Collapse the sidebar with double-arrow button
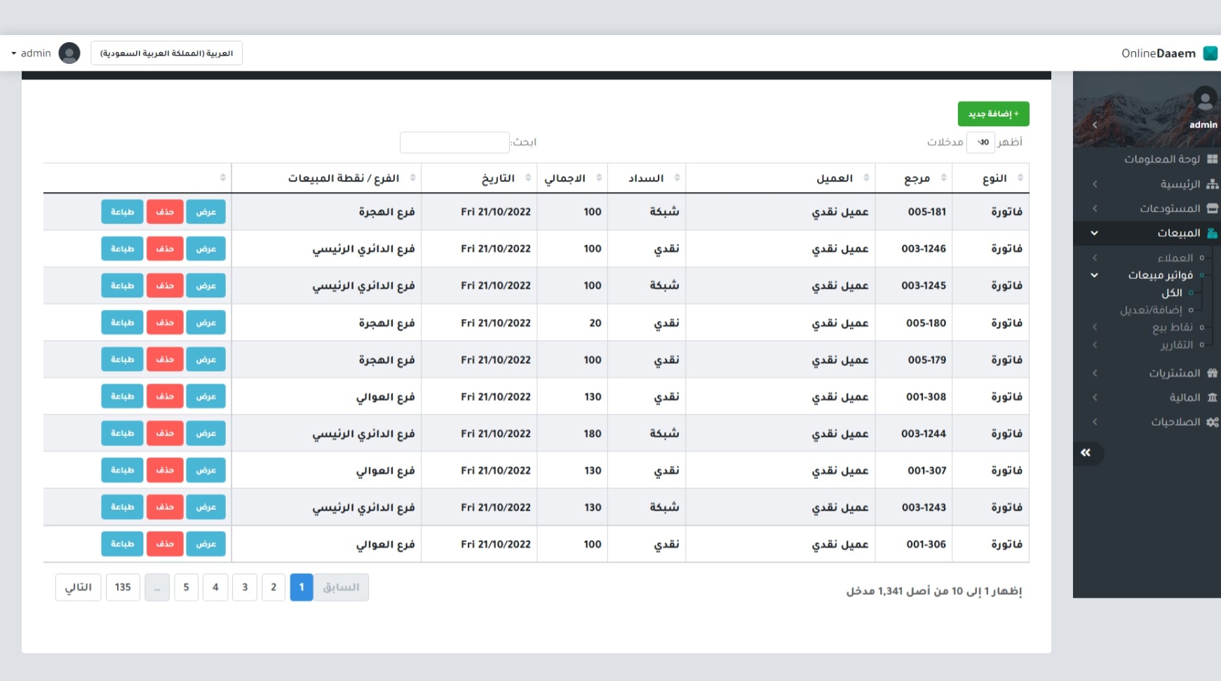The image size is (1221, 681). coord(1086,453)
